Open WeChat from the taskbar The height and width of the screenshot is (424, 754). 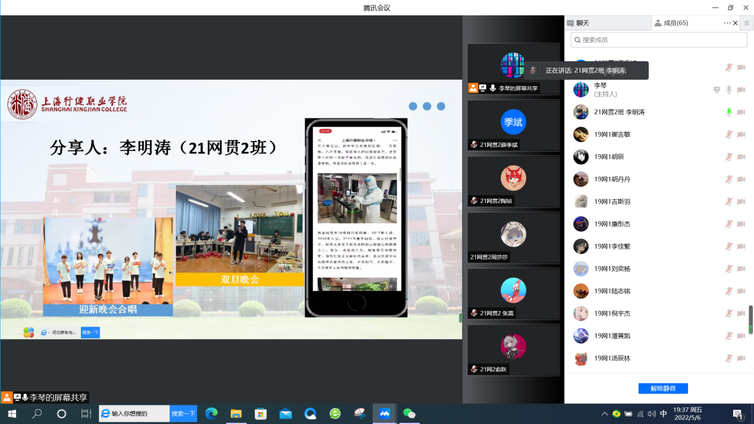(x=409, y=414)
